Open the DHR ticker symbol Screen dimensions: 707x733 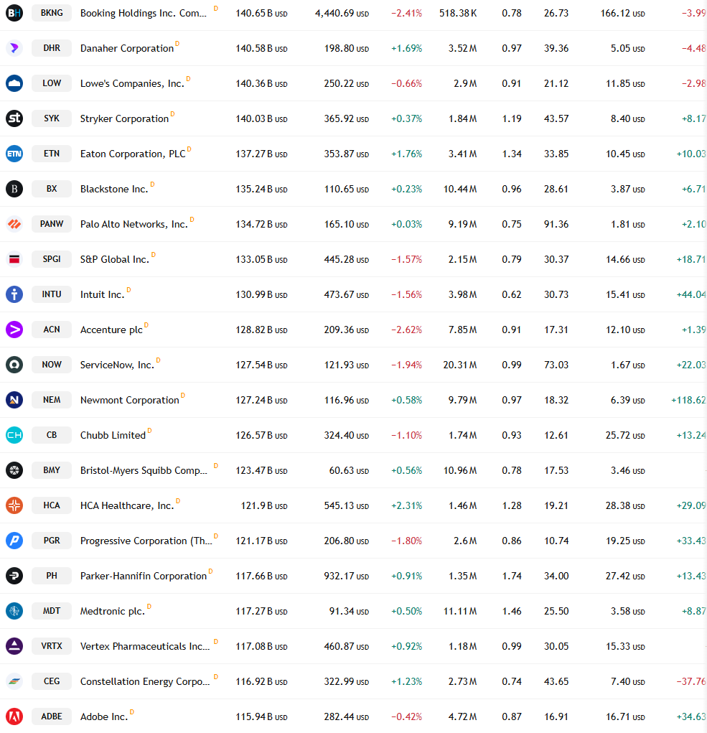(52, 48)
